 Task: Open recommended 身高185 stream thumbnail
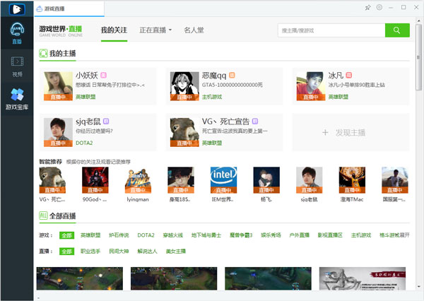tap(181, 180)
